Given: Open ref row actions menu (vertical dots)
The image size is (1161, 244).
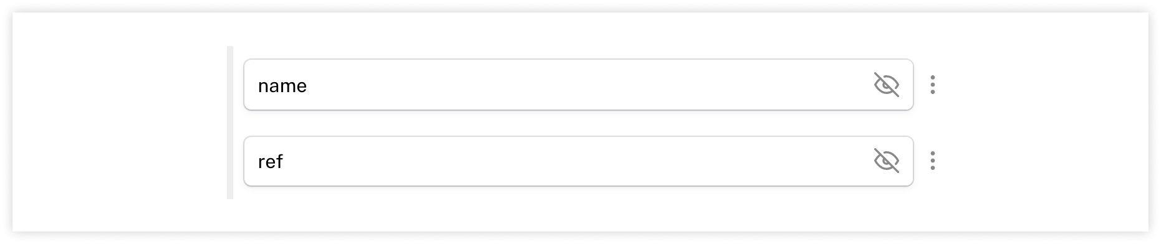Looking at the screenshot, I should click(x=932, y=161).
